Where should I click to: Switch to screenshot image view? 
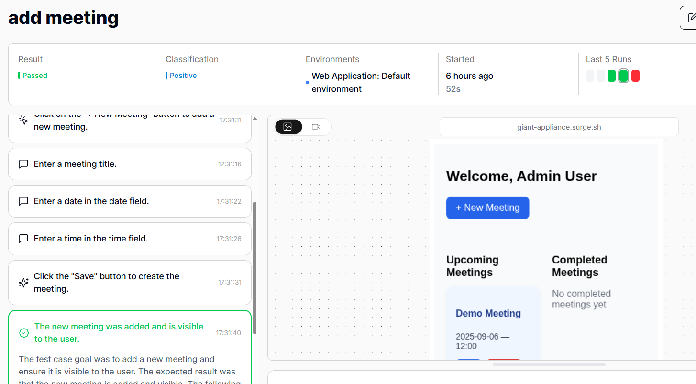pos(288,127)
